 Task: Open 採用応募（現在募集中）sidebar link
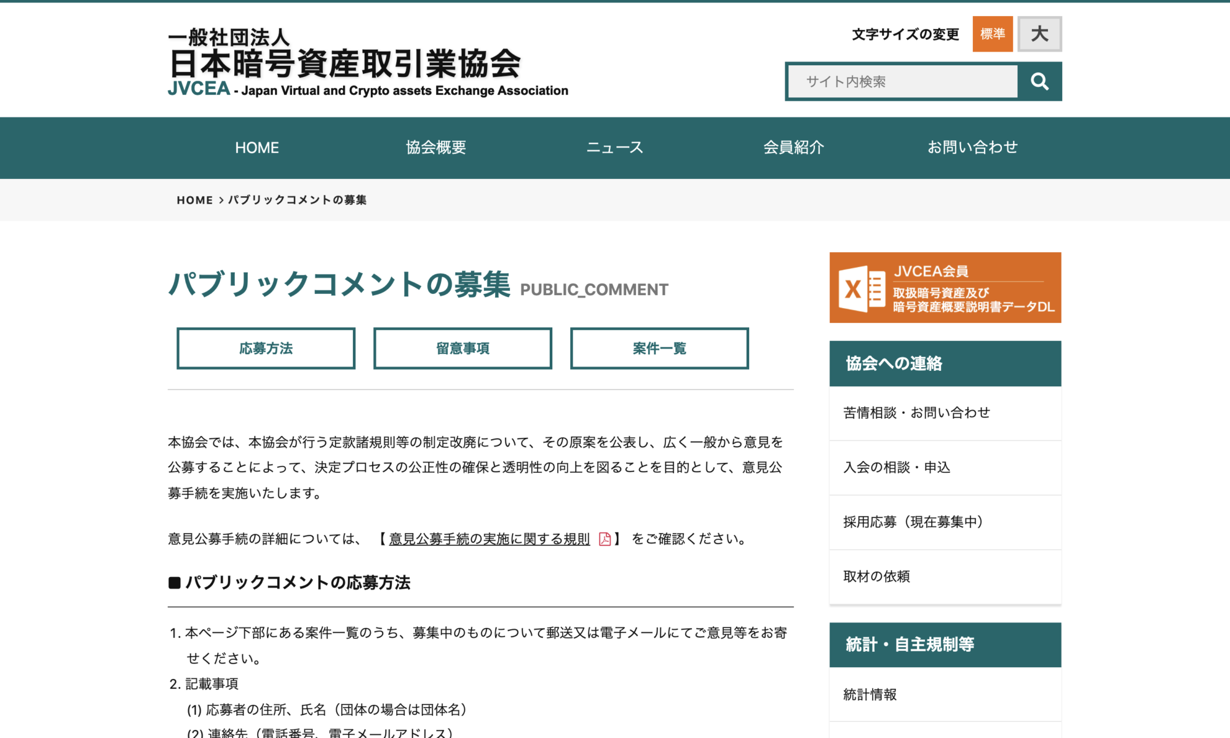click(x=913, y=522)
